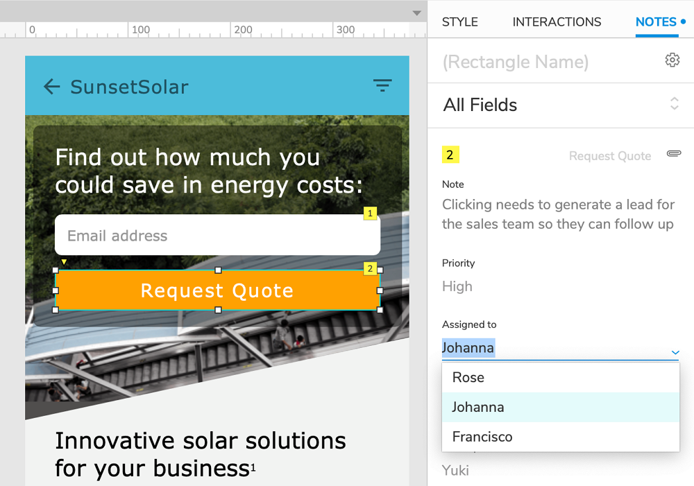The height and width of the screenshot is (486, 694).
Task: Click the paperclip icon beside Request Quote
Action: (x=673, y=153)
